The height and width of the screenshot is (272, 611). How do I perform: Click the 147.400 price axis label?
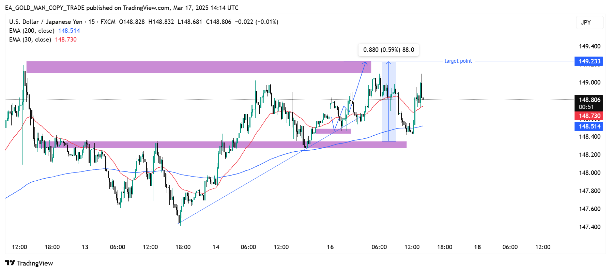coord(590,227)
